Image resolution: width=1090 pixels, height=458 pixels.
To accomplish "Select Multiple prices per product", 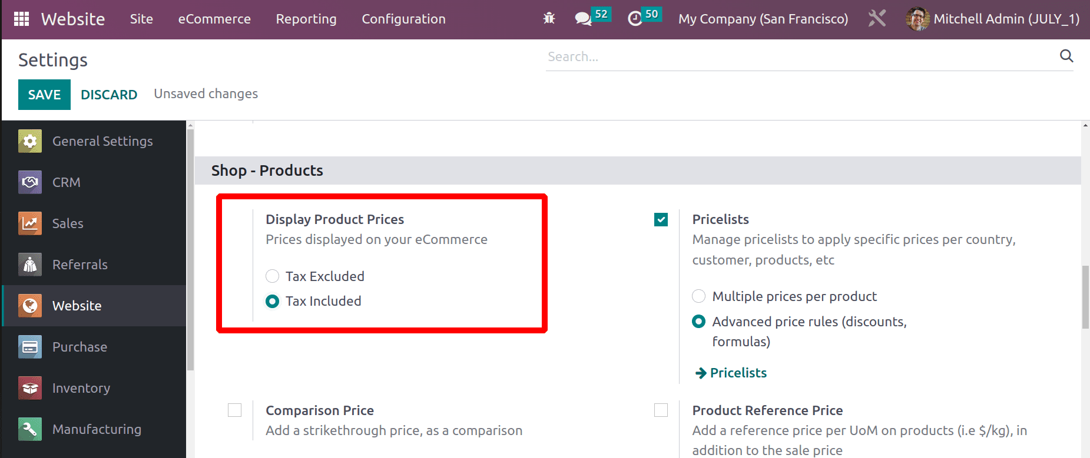I will [x=698, y=296].
